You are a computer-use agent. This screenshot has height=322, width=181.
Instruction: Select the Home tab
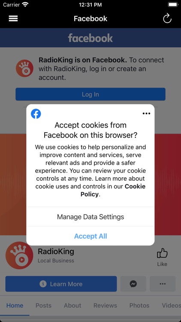[15, 305]
